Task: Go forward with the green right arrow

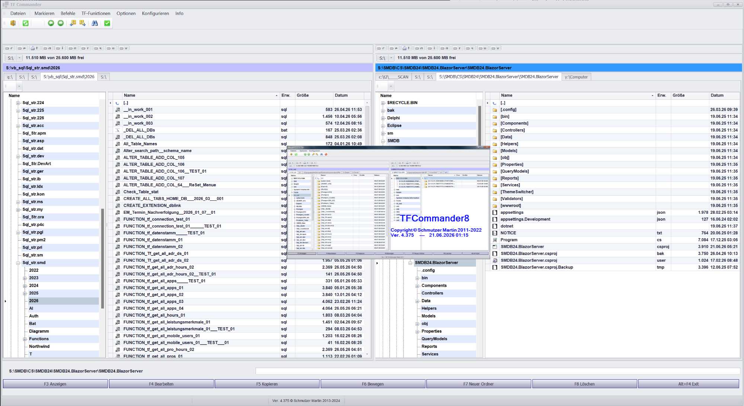Action: pos(61,23)
